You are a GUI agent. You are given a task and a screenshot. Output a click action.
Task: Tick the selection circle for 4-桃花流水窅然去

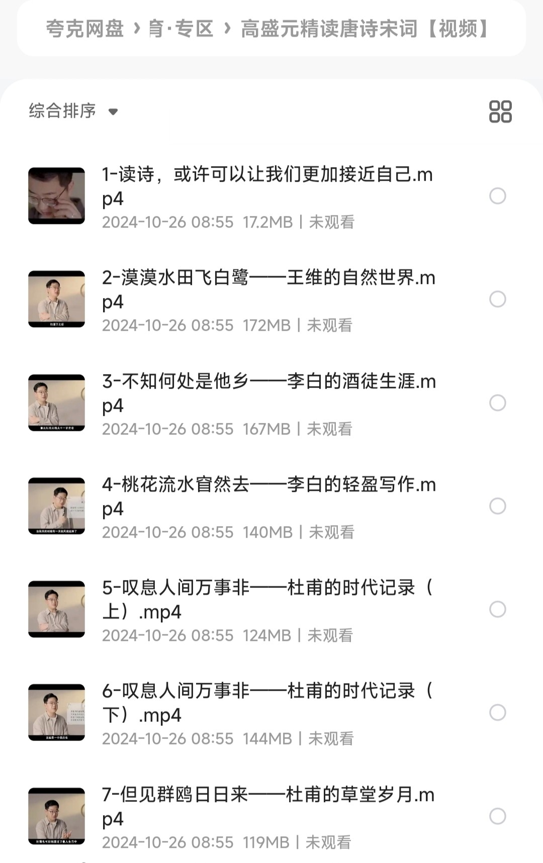tap(498, 506)
